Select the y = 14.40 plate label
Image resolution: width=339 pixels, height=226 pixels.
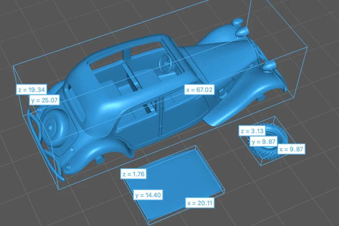[148, 195]
